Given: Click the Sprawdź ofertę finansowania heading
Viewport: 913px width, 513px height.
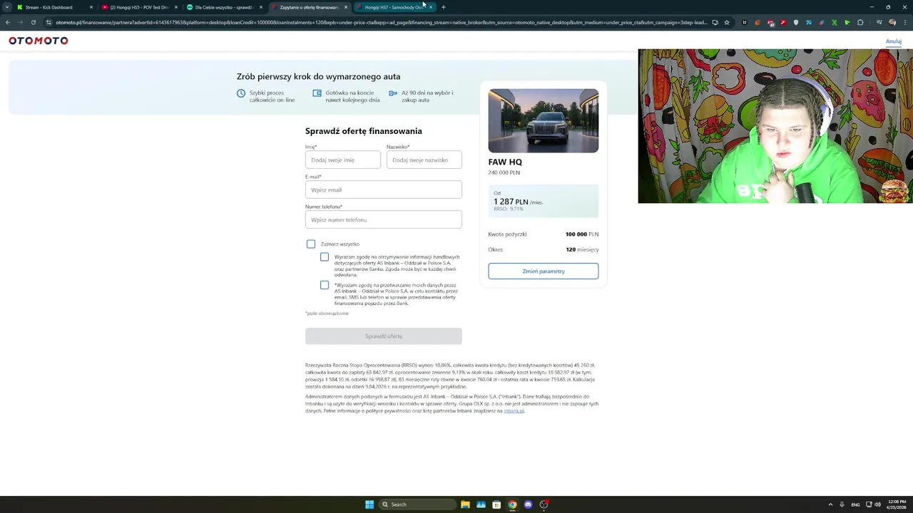Looking at the screenshot, I should pos(364,131).
